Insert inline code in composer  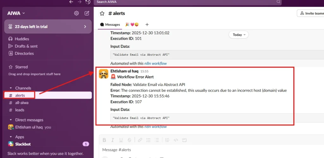pyautogui.click(x=176, y=140)
